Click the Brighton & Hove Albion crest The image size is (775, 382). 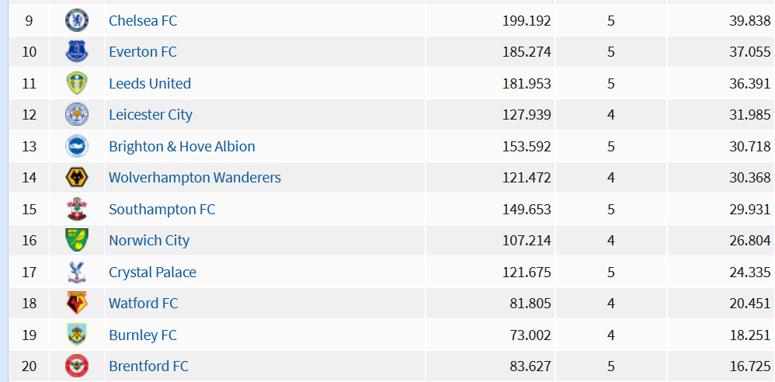coord(77,146)
